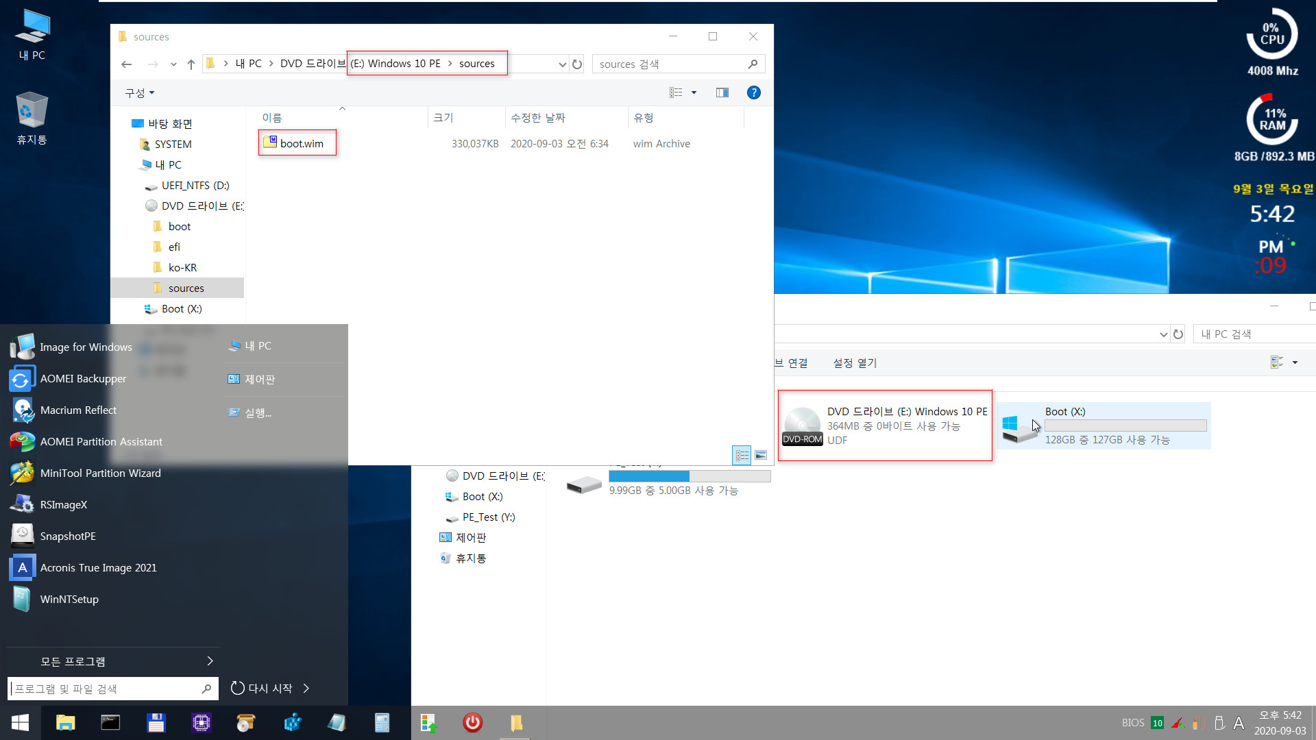Click the BIOS tray indicator
The height and width of the screenshot is (740, 1316).
[1133, 722]
